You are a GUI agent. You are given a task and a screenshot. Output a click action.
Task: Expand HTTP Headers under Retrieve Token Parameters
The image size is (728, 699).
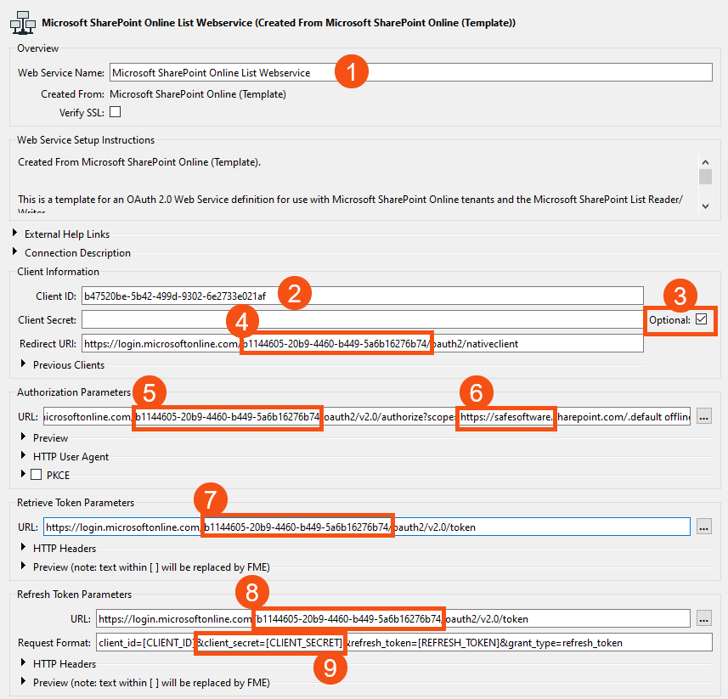[x=24, y=548]
